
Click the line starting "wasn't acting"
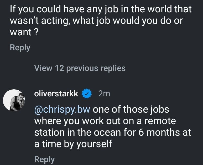(x=96, y=21)
